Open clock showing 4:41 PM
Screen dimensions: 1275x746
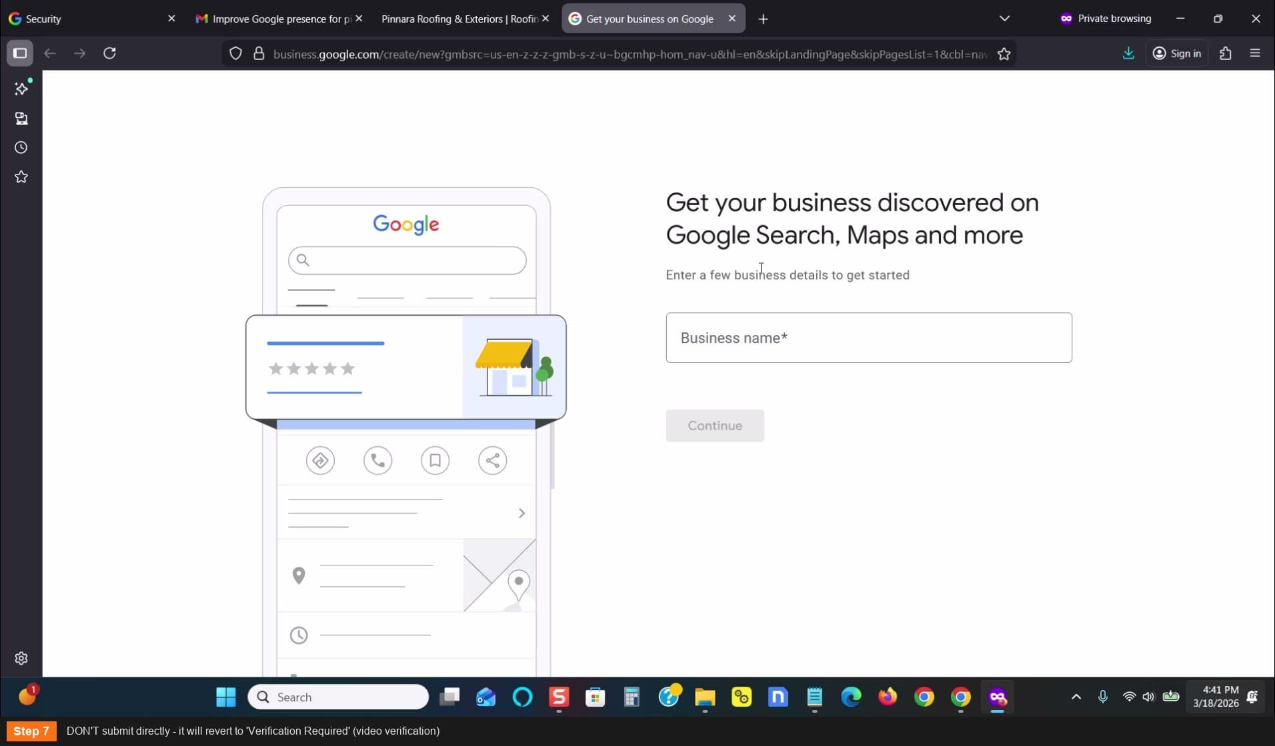tap(1216, 697)
